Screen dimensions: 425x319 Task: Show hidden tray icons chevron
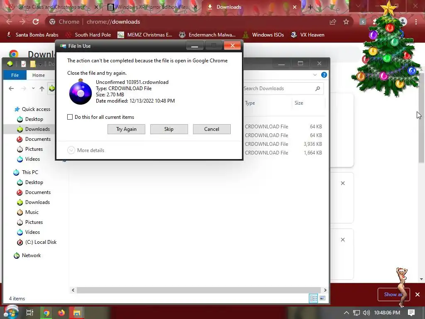pyautogui.click(x=347, y=313)
